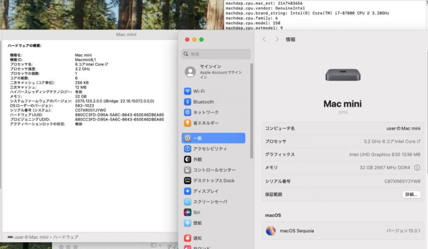Open the スクリーンセーバ icon
This screenshot has width=428, height=249.
pos(187,202)
